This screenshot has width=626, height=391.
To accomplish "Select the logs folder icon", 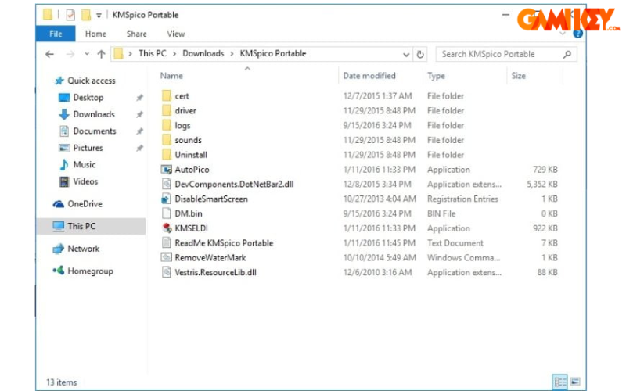I will tap(167, 125).
